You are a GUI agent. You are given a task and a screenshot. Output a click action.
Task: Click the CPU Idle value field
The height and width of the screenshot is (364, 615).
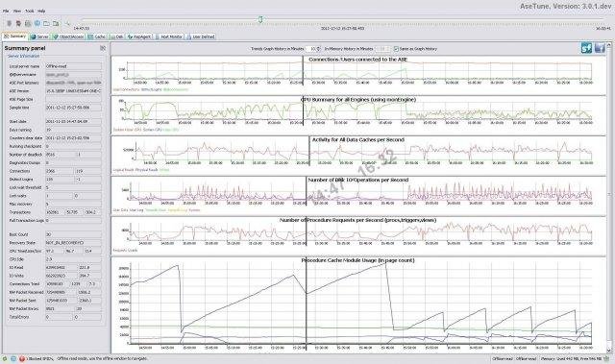pos(73,259)
